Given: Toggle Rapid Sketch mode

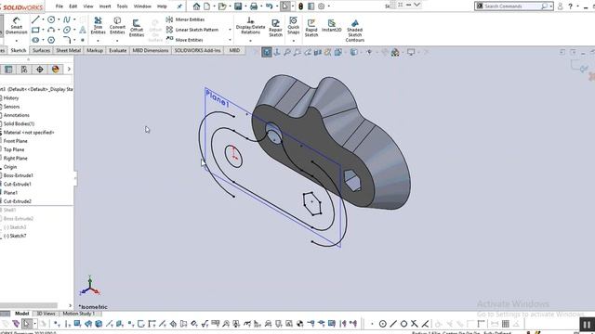Looking at the screenshot, I should pyautogui.click(x=311, y=29).
